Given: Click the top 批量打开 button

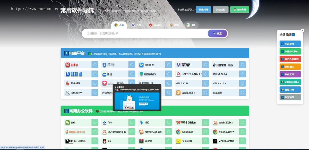Looking at the screenshot, I should [203, 10].
